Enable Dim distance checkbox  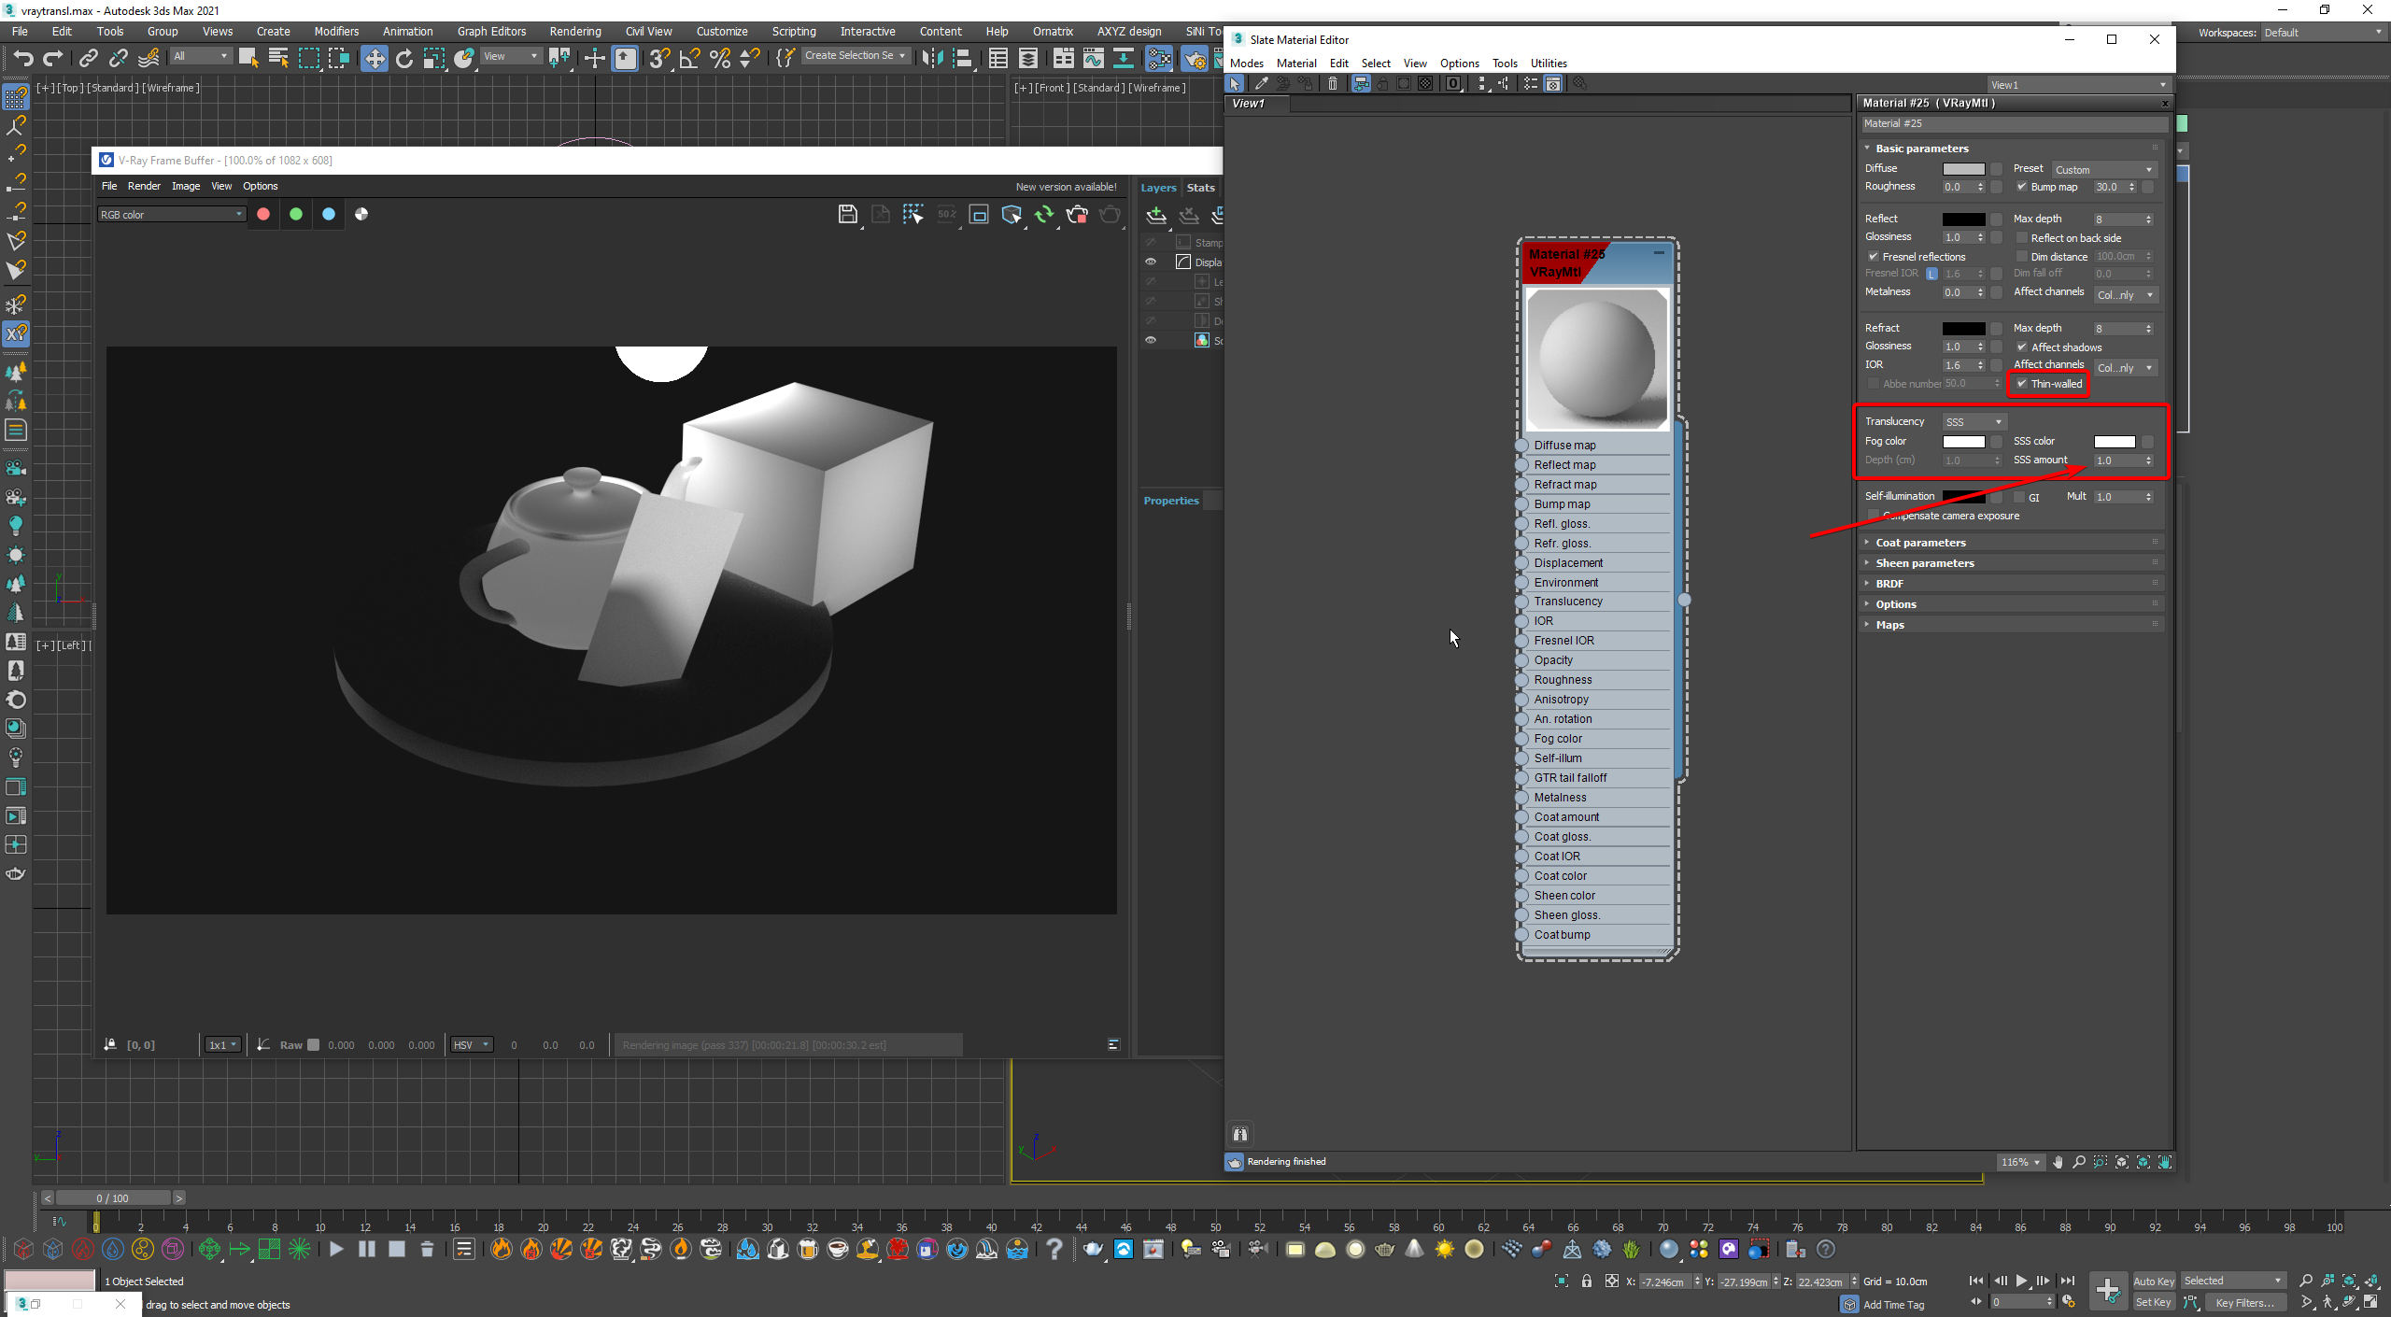(2021, 257)
